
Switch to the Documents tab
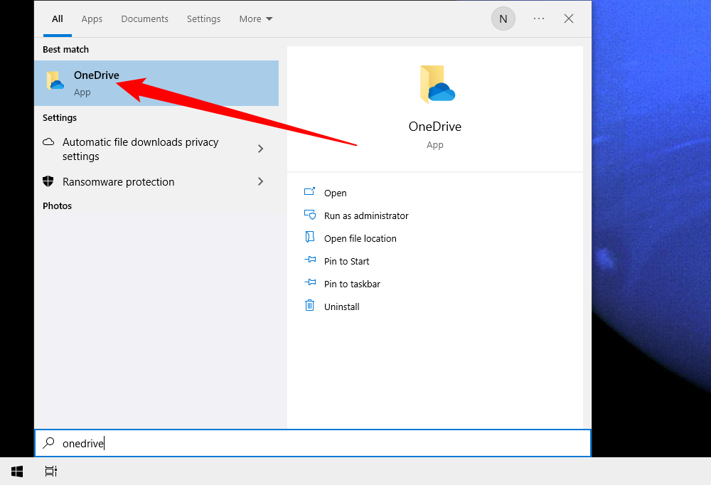[x=144, y=18]
